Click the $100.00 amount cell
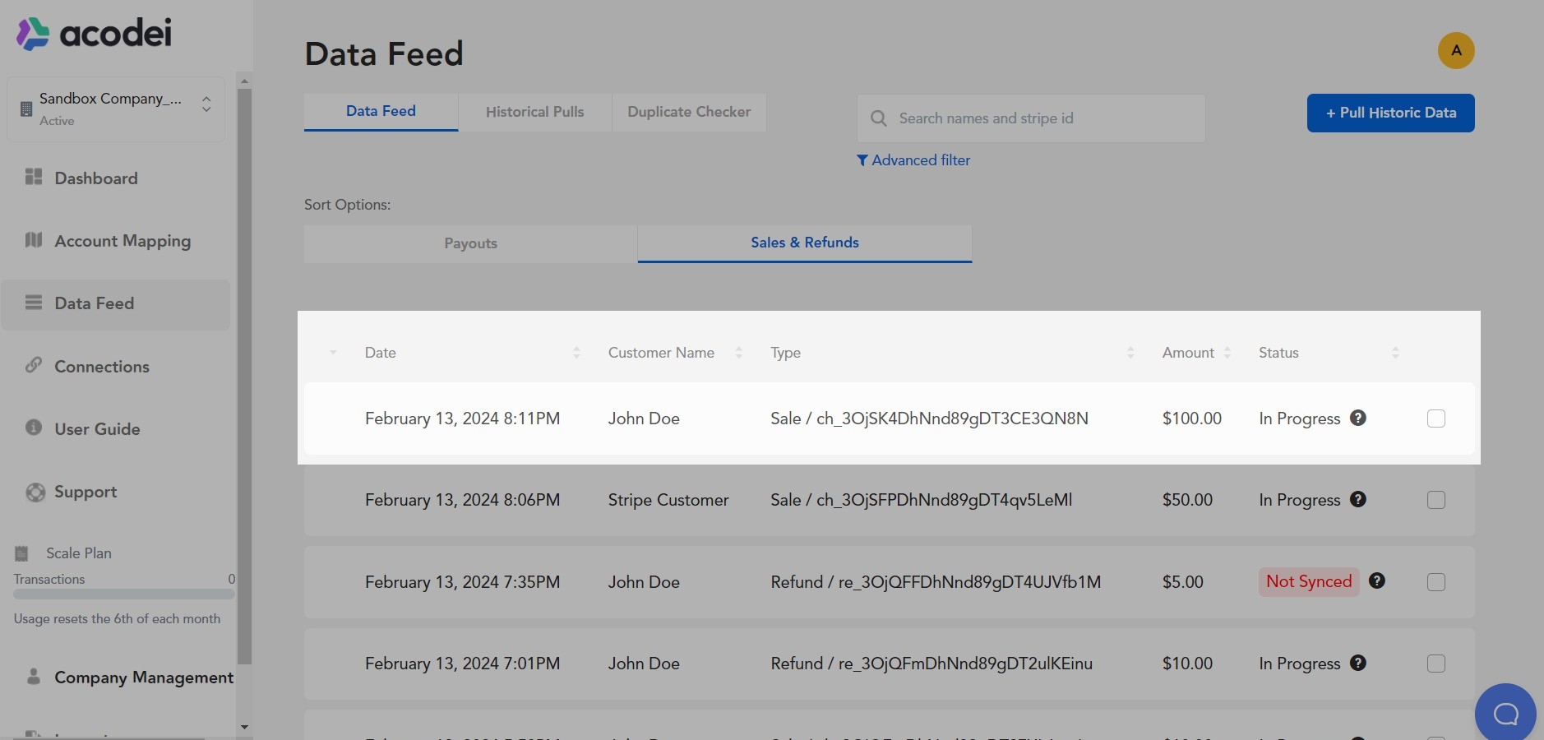The height and width of the screenshot is (740, 1544). click(1192, 419)
